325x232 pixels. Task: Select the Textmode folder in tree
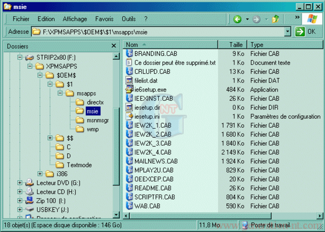tap(79, 165)
